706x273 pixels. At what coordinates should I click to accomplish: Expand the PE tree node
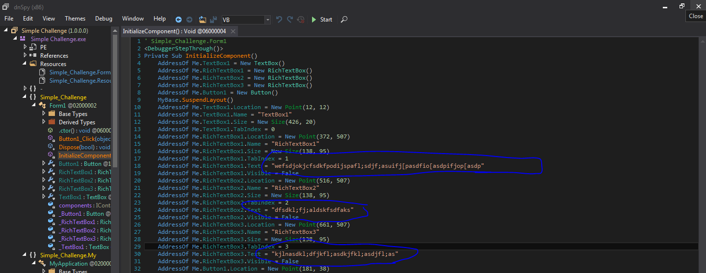click(x=26, y=47)
